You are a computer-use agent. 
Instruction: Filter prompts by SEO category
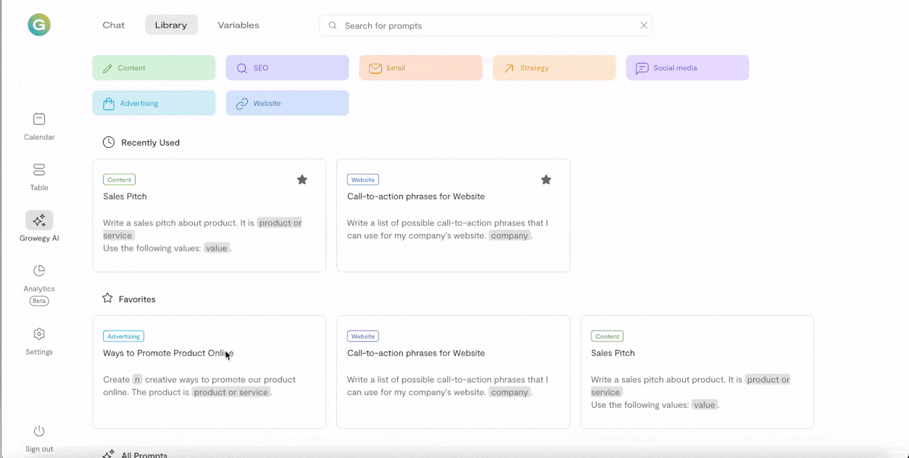287,68
